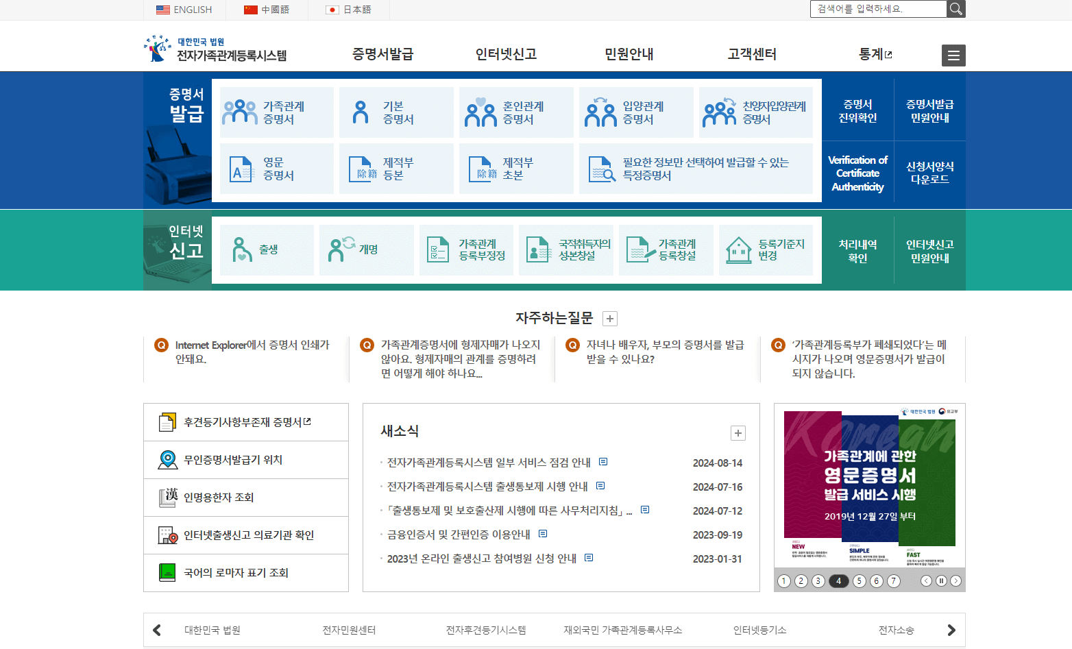Open the hamburger menu
Image resolution: width=1072 pixels, height=649 pixels.
(953, 56)
